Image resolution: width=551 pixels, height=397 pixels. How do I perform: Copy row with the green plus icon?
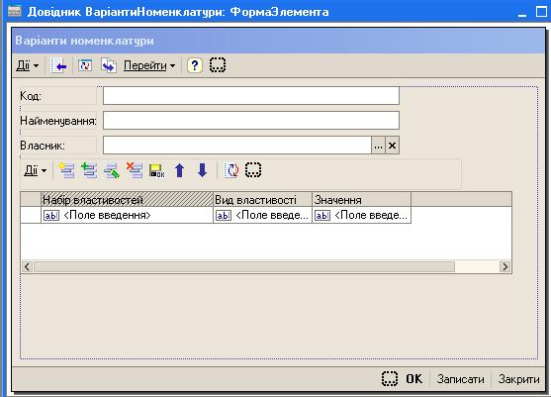pos(89,170)
